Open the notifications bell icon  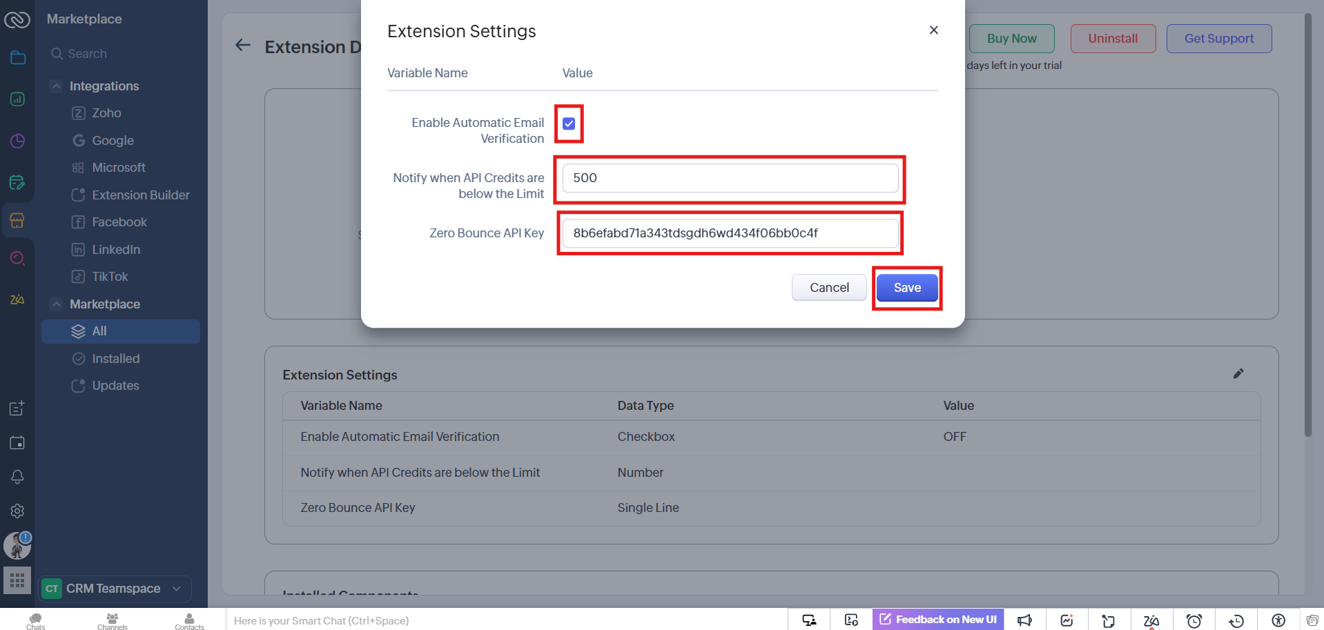[17, 476]
